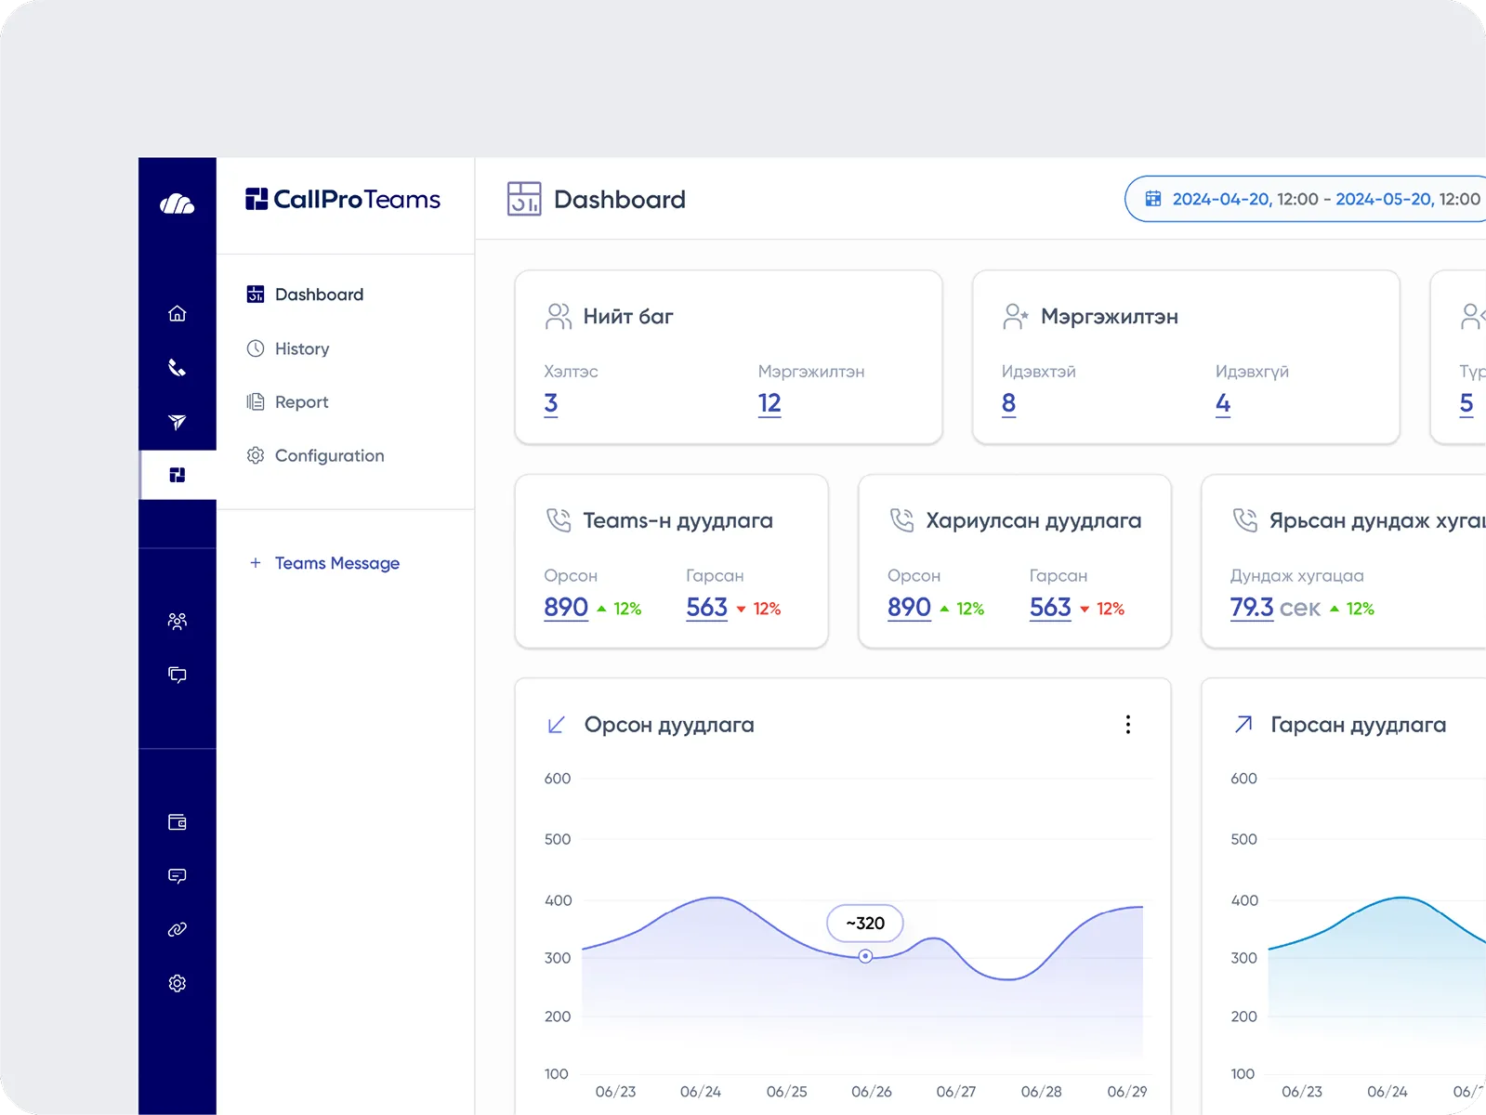Click the ~320 data point marker on chart
The width and height of the screenshot is (1486, 1115).
[x=865, y=956]
